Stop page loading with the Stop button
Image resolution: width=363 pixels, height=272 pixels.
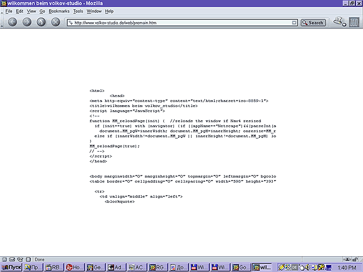tap(55, 22)
